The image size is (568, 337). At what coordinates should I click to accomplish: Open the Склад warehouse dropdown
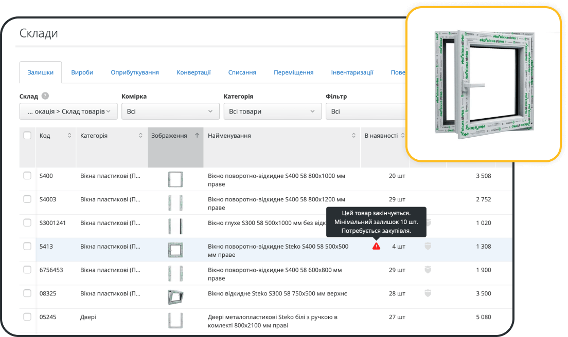tap(68, 111)
